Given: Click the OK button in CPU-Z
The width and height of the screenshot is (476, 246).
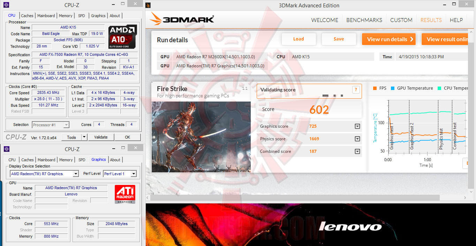Looking at the screenshot, I should click(128, 137).
